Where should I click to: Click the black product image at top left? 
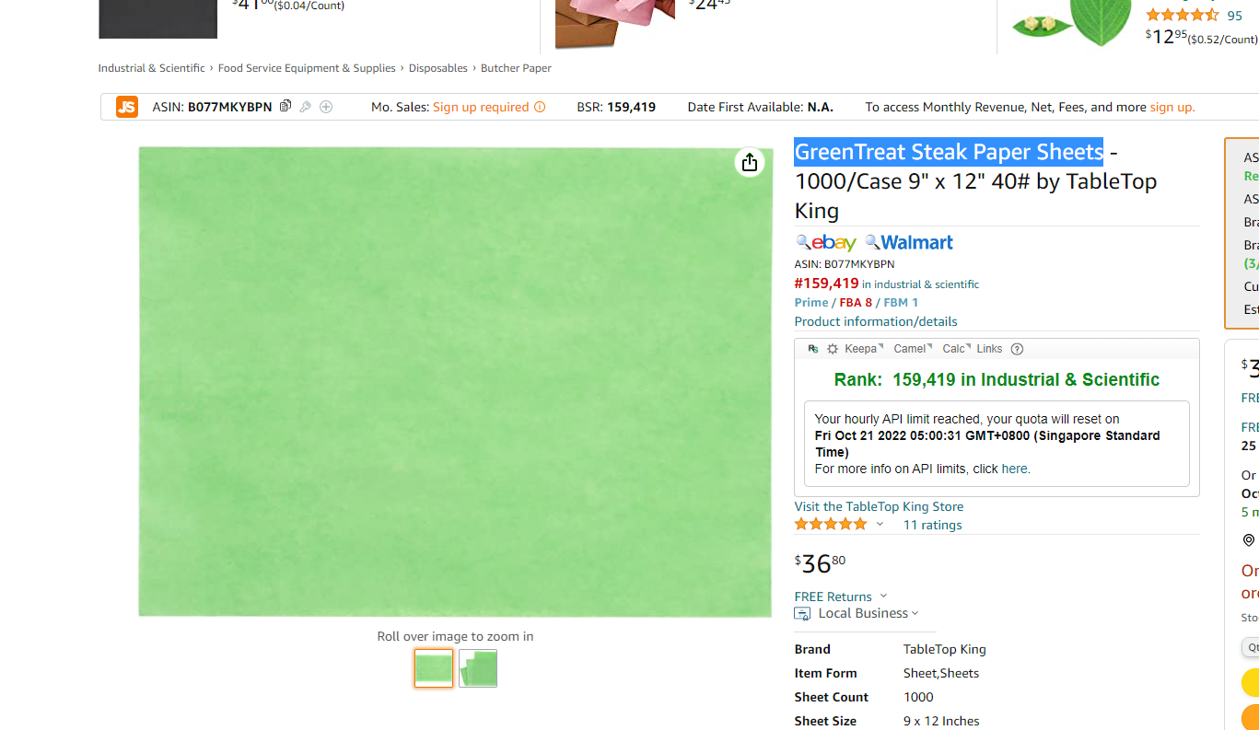[158, 19]
